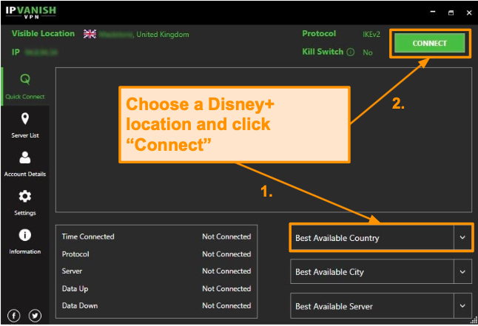478x326 pixels.
Task: Click the Data Up row label
Action: [75, 288]
